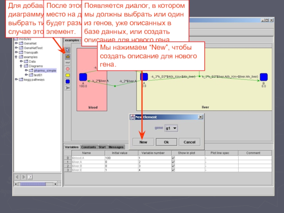Expand the GeneNetTest tree node
The height and width of the screenshot is (213, 284).
(x=16, y=48)
